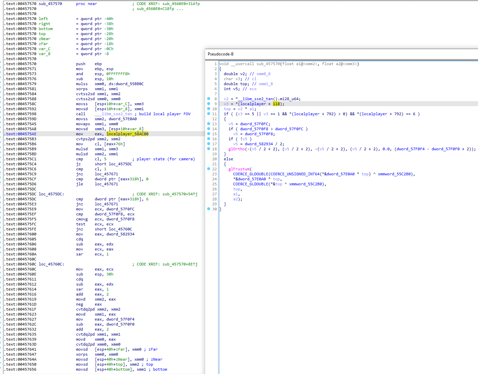The width and height of the screenshot is (478, 374).
Task: Select the glFrustum call in pseudocode
Action: point(239,169)
